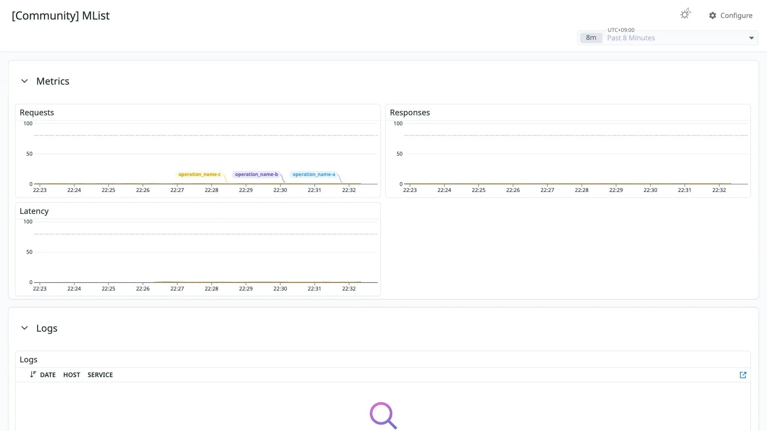The height and width of the screenshot is (431, 767).
Task: Click 22:30 tick on Responses graph
Action: coord(650,190)
